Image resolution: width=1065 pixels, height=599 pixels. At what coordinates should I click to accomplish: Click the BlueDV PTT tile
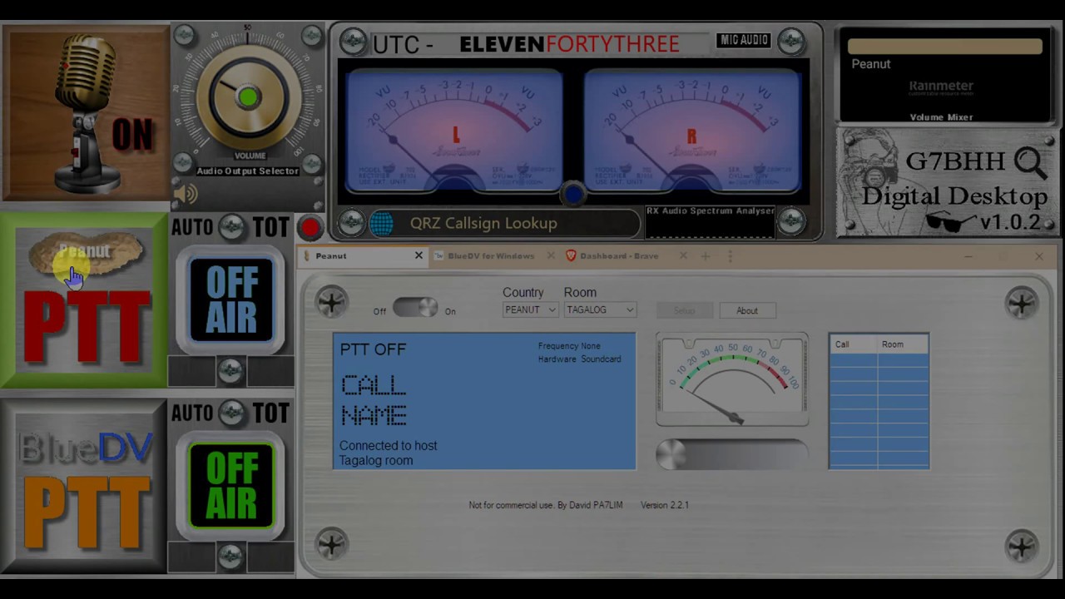[x=84, y=488]
